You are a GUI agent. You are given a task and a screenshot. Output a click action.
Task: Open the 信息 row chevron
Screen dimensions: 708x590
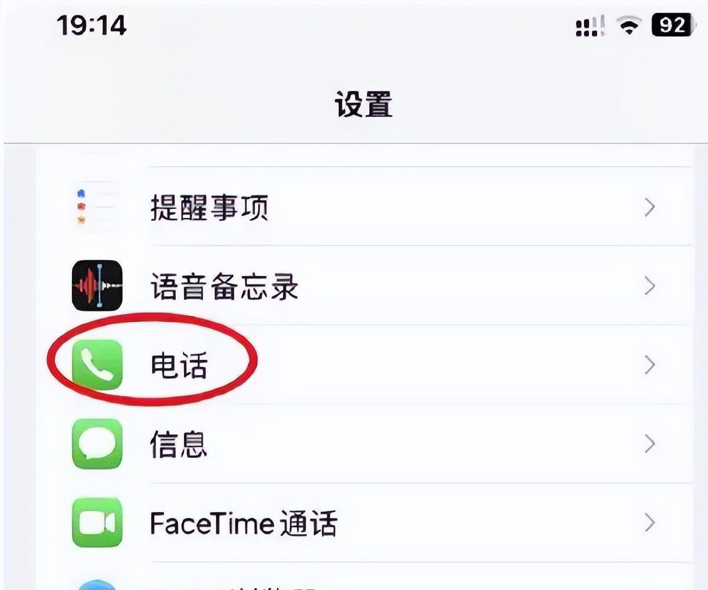650,444
